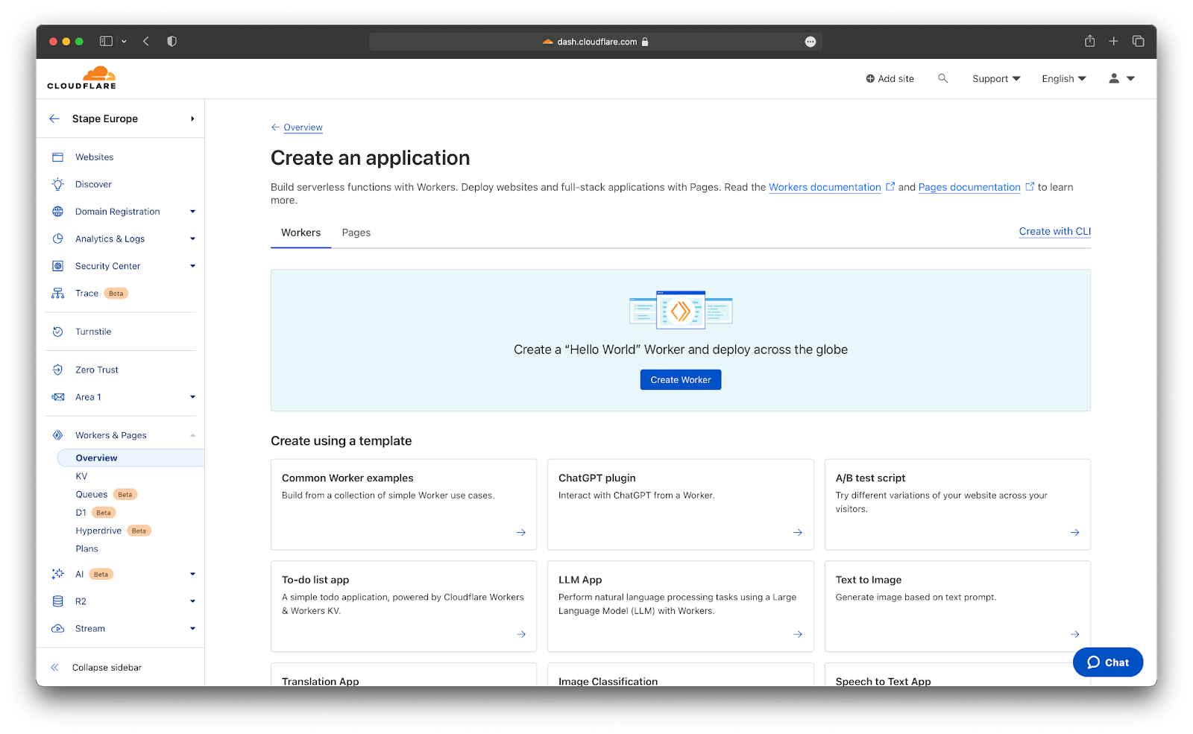1193x734 pixels.
Task: Open the Chat support button
Action: (x=1107, y=662)
